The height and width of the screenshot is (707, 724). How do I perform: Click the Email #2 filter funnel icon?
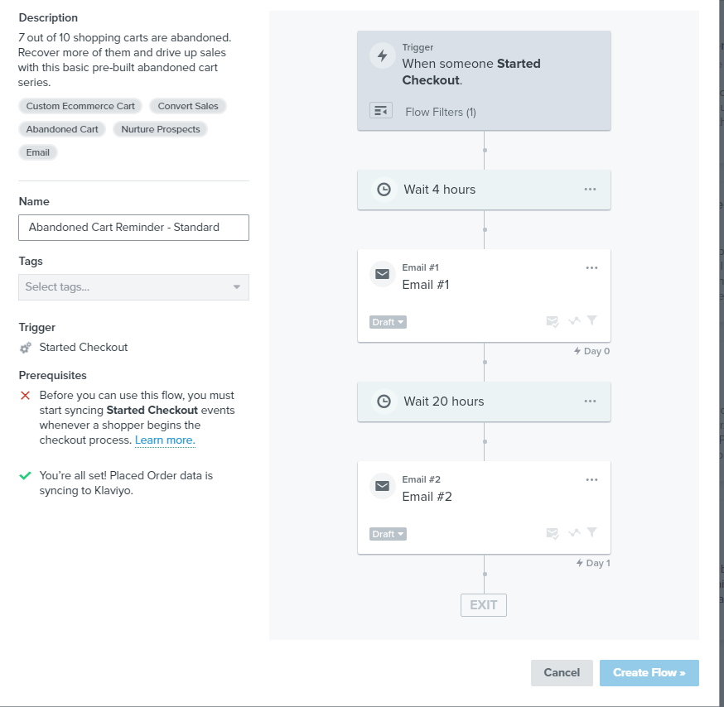point(592,532)
